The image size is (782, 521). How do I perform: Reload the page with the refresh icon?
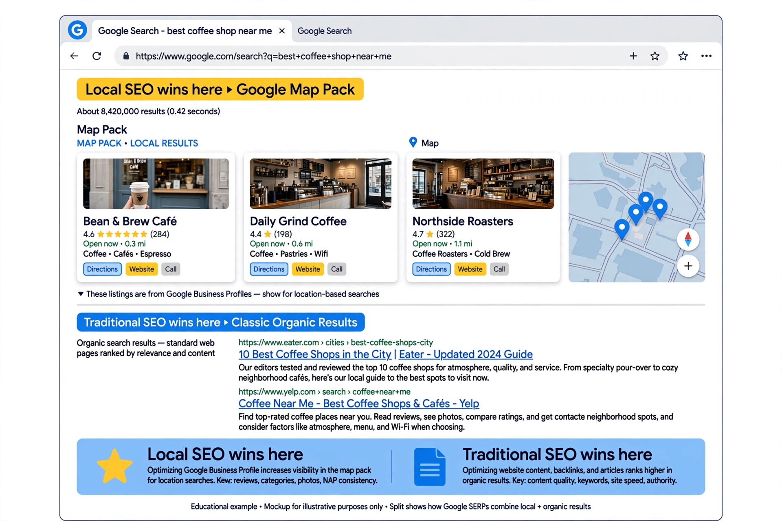click(97, 56)
